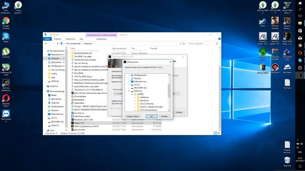Screen dimensions: 305x171
Task: Launch the Grand Theft Auto V shortcut
Action: pyautogui.click(x=287, y=8)
